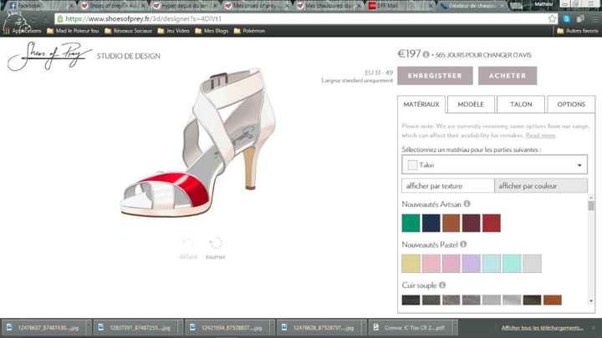Open info icon next to Nouveautés Artisan

click(x=467, y=204)
